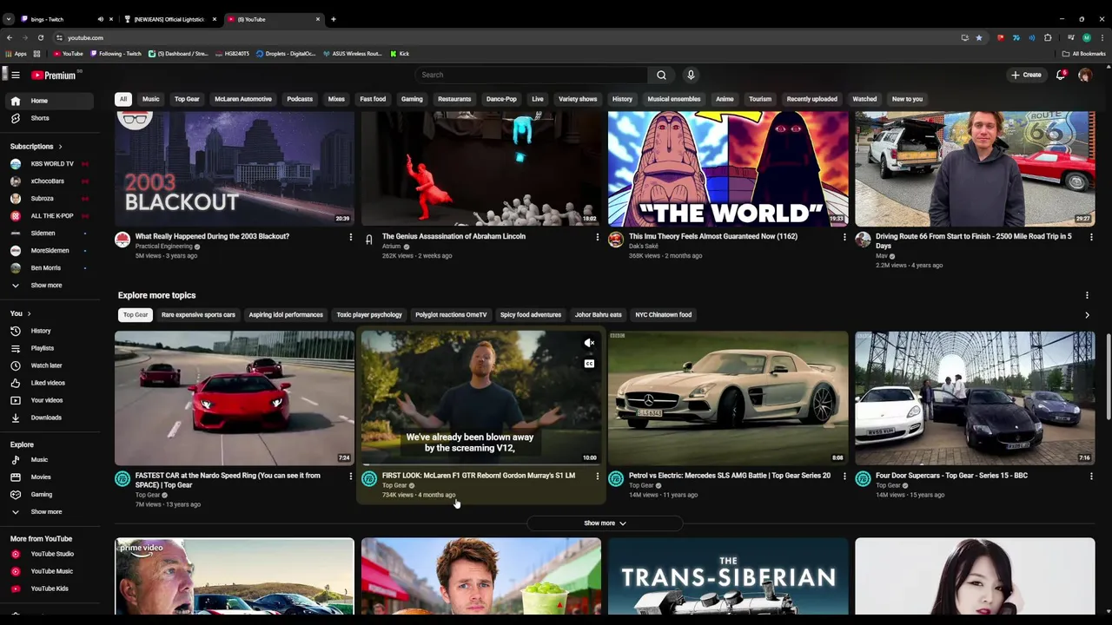Open the YouTube hamburger guide menu

click(16, 76)
